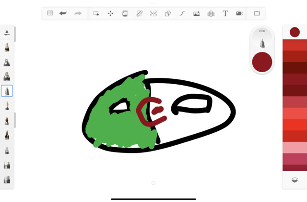The height and width of the screenshot is (202, 307).
Task: Activate the transform move tool
Action: point(110,13)
